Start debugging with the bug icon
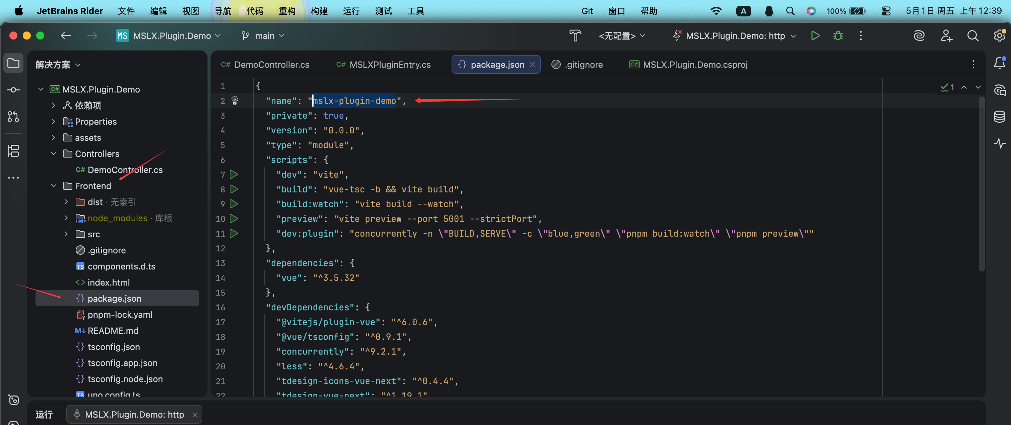The width and height of the screenshot is (1011, 425). pos(838,36)
